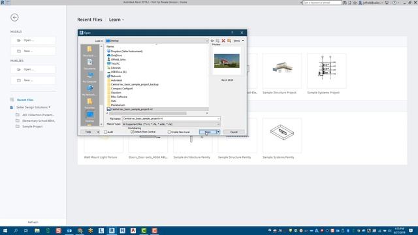Select Desktop in the places bar
Viewport: 418px width, 235px height.
click(x=89, y=116)
